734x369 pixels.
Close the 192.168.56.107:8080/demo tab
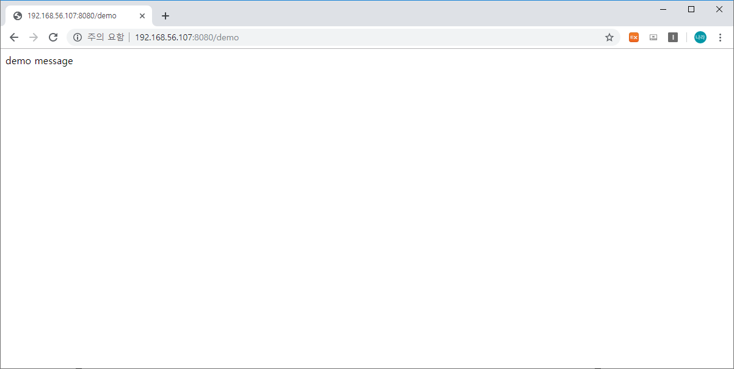click(x=142, y=16)
